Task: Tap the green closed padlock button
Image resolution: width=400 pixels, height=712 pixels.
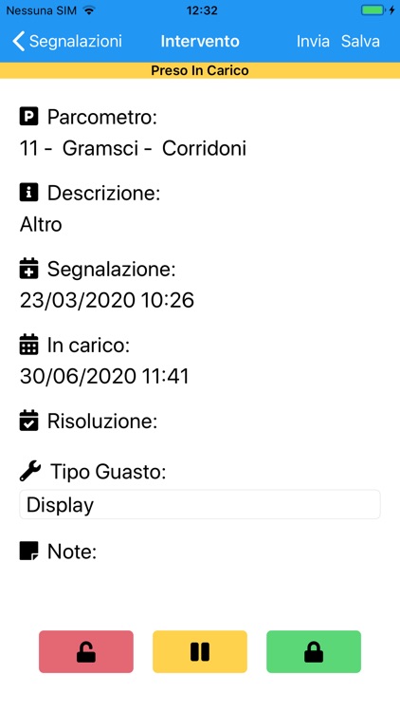Action: coord(314,651)
